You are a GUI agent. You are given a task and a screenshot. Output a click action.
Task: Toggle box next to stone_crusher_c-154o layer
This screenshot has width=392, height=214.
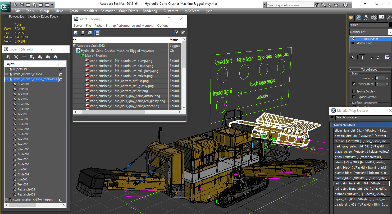click(x=61, y=75)
